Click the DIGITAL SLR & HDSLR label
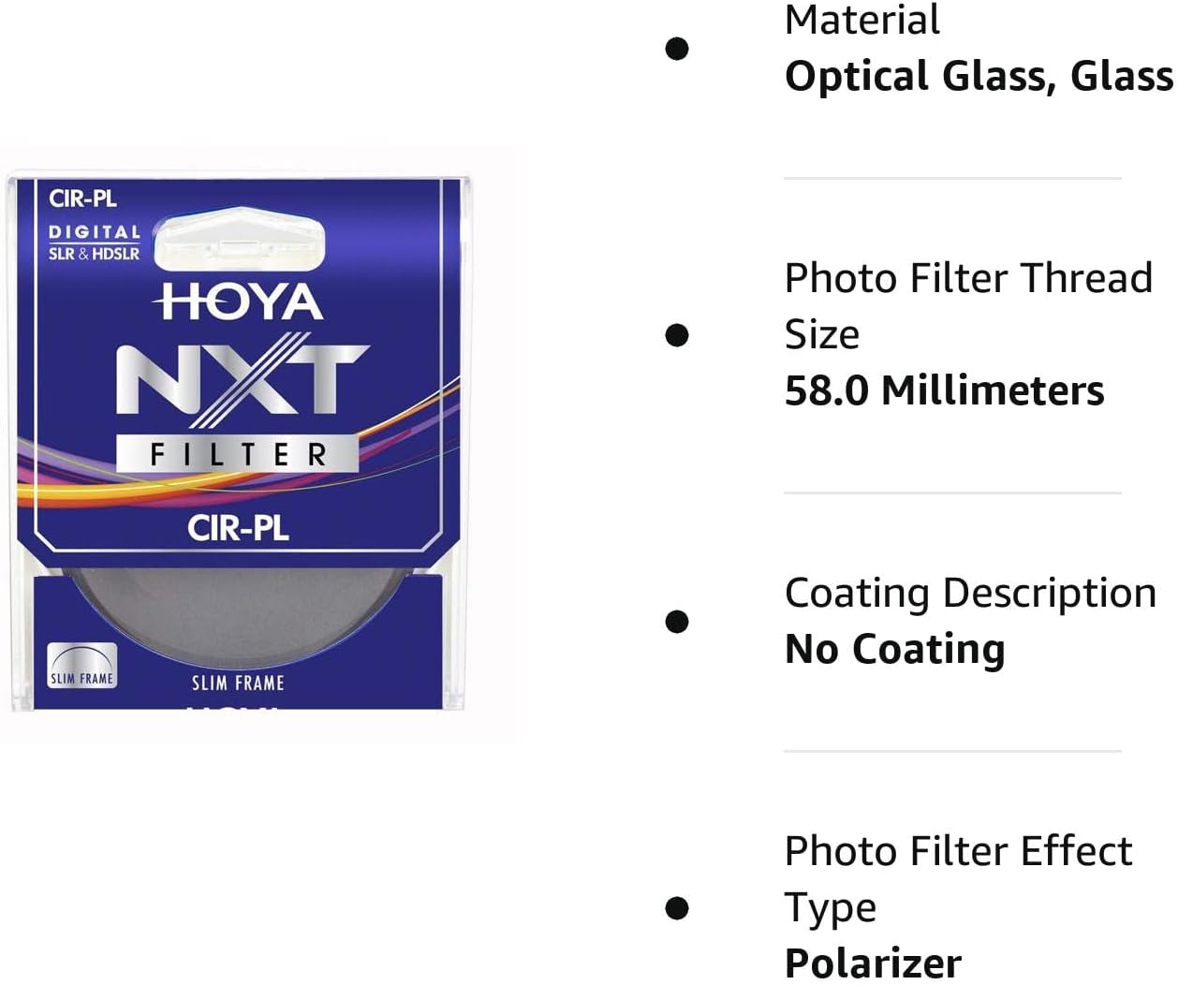This screenshot has width=1178, height=985. [x=94, y=243]
